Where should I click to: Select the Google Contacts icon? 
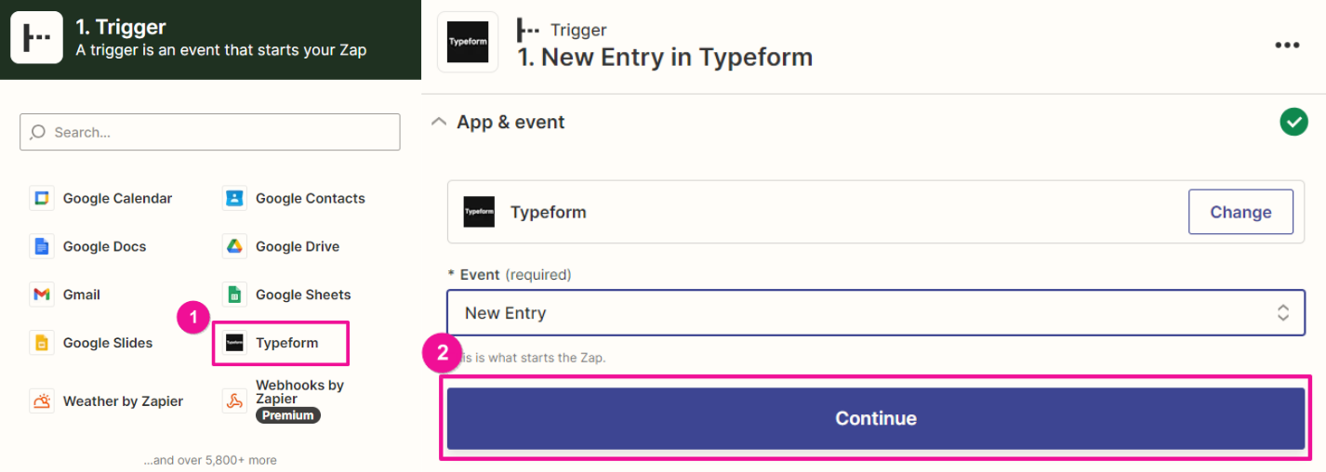[x=234, y=198]
